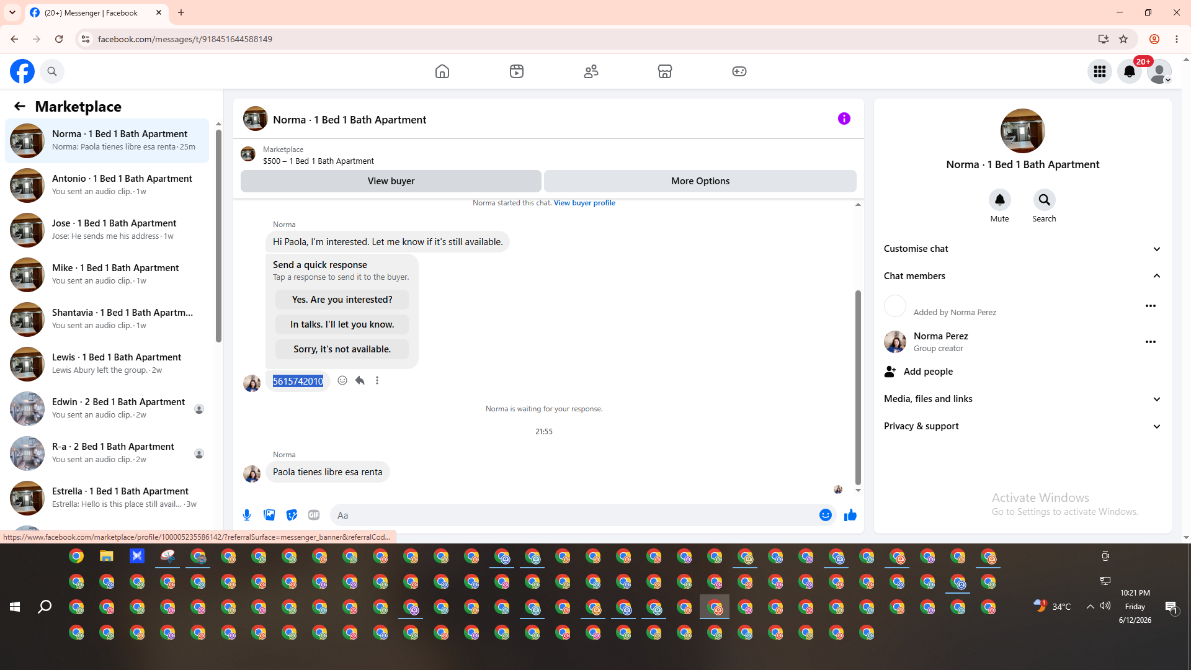Open Windows notification center
This screenshot has height=670, width=1191.
click(1171, 607)
